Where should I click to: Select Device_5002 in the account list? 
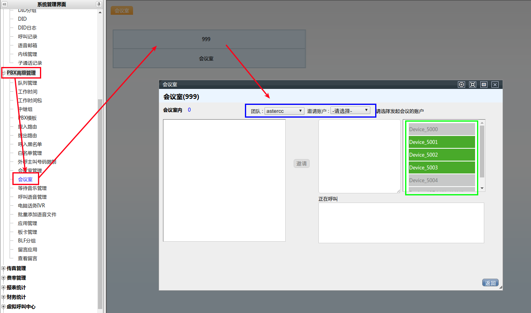coord(442,155)
